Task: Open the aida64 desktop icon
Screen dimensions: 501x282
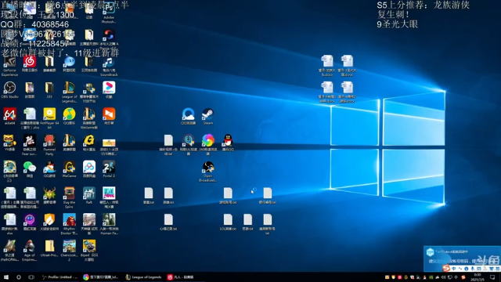Action: click(x=9, y=117)
